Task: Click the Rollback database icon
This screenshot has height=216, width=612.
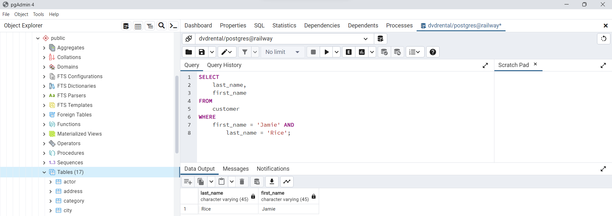Action: point(397,52)
